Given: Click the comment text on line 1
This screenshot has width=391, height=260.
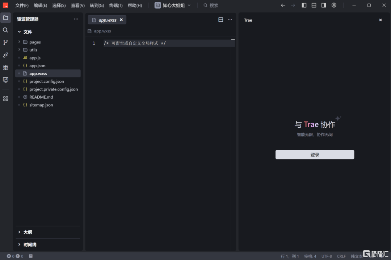Looking at the screenshot, I should pos(135,43).
